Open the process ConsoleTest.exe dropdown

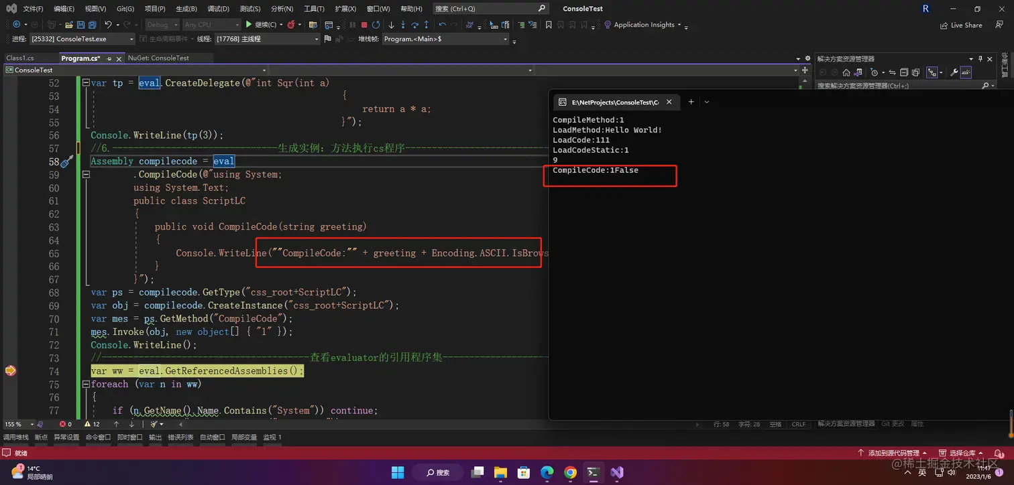click(82, 39)
